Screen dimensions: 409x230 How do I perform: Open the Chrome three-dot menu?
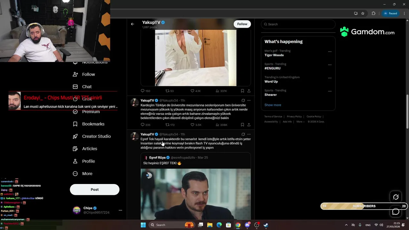(x=404, y=13)
